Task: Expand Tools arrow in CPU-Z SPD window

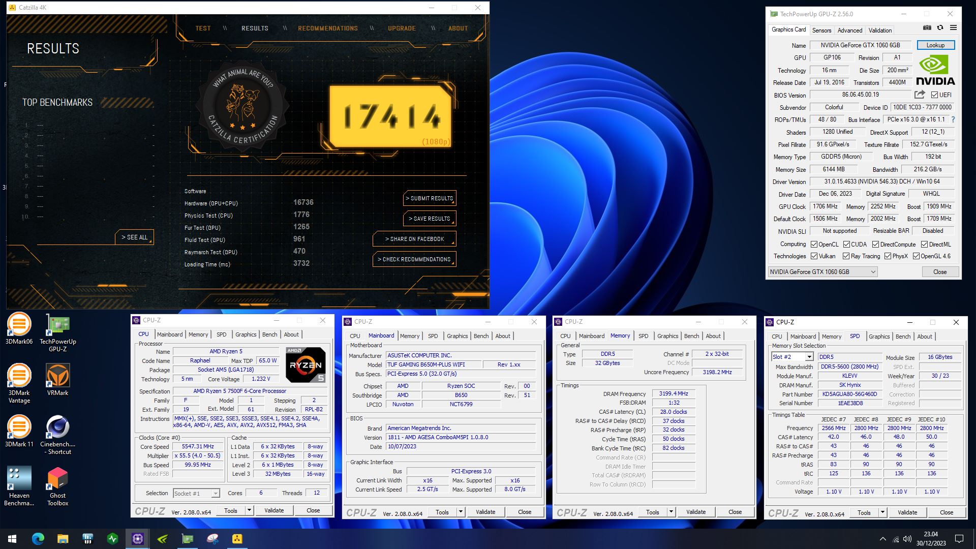Action: [x=882, y=512]
